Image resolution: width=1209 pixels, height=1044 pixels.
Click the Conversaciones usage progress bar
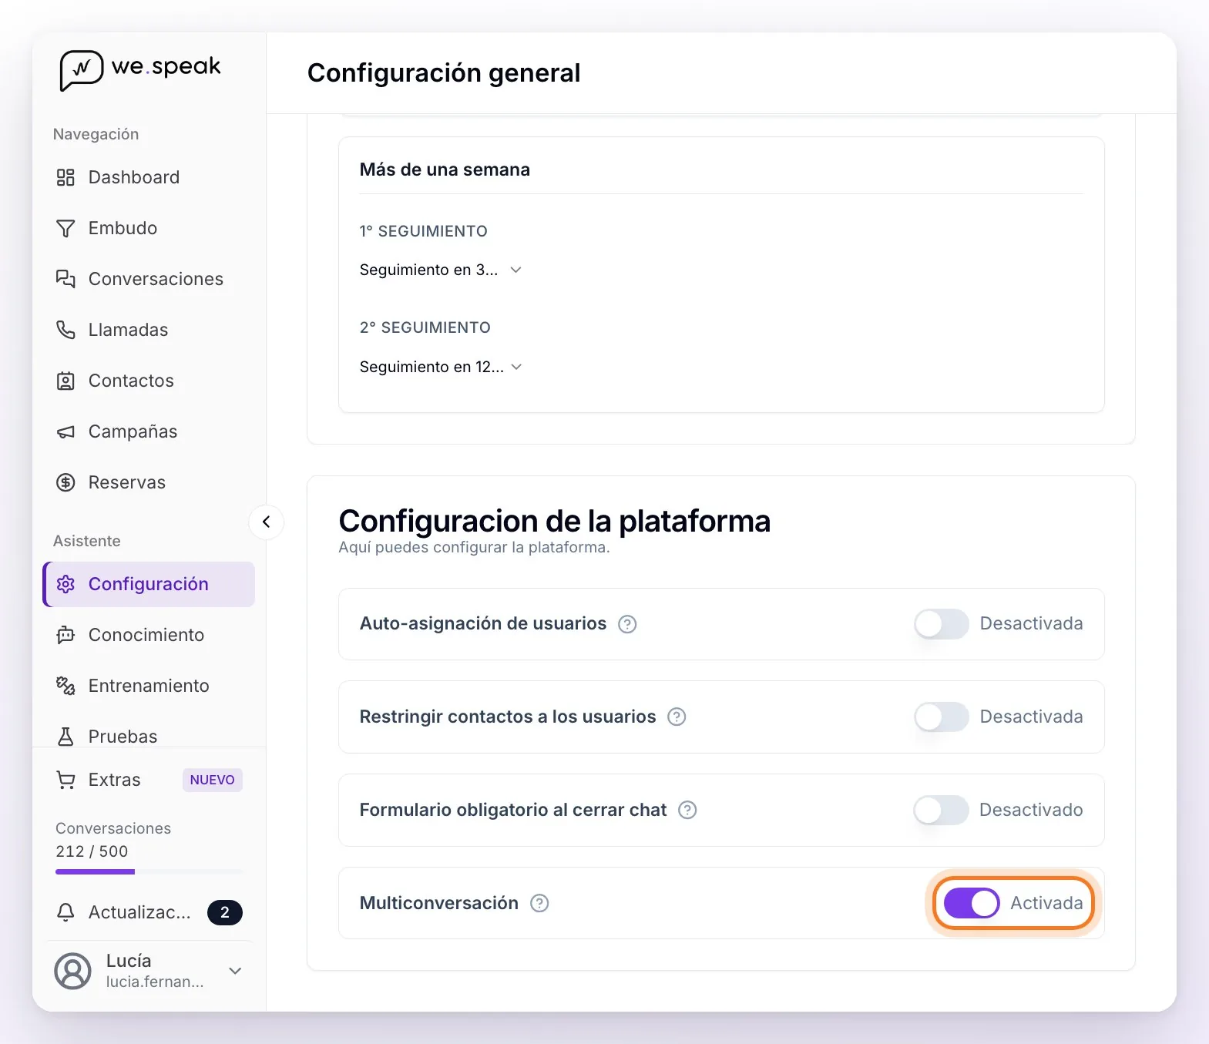149,872
